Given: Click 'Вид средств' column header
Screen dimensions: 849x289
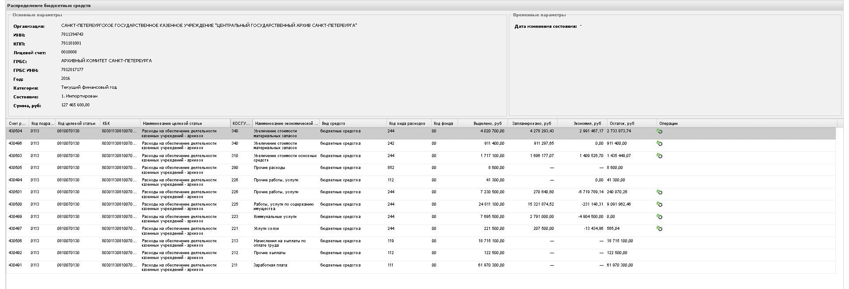Looking at the screenshot, I should click(353, 124).
